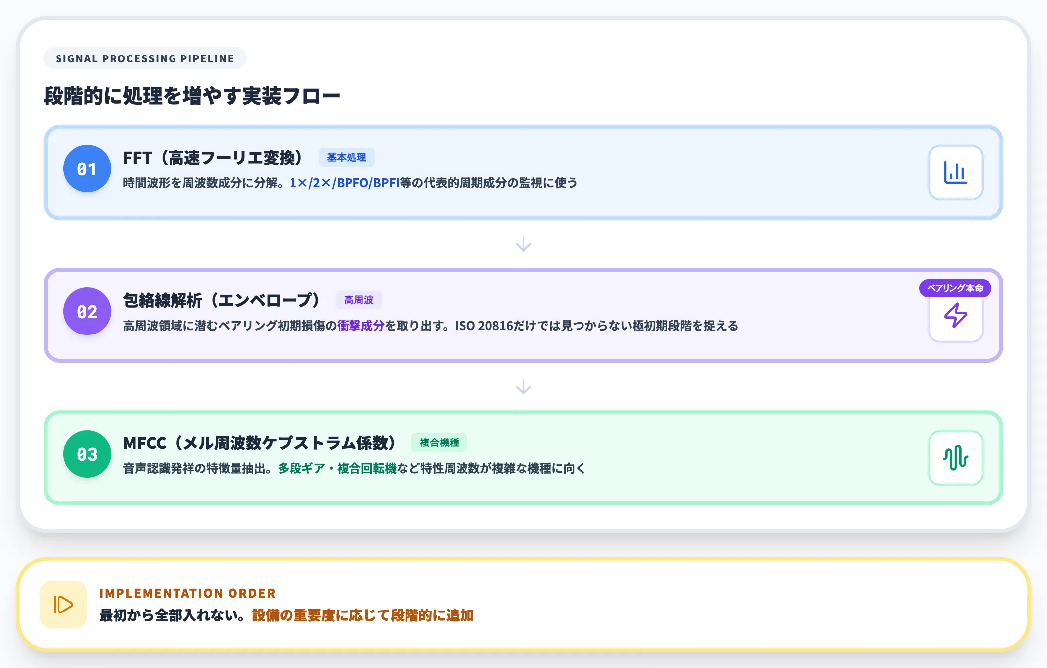
Task: Click the bar chart icon in FFT card
Action: (x=955, y=172)
